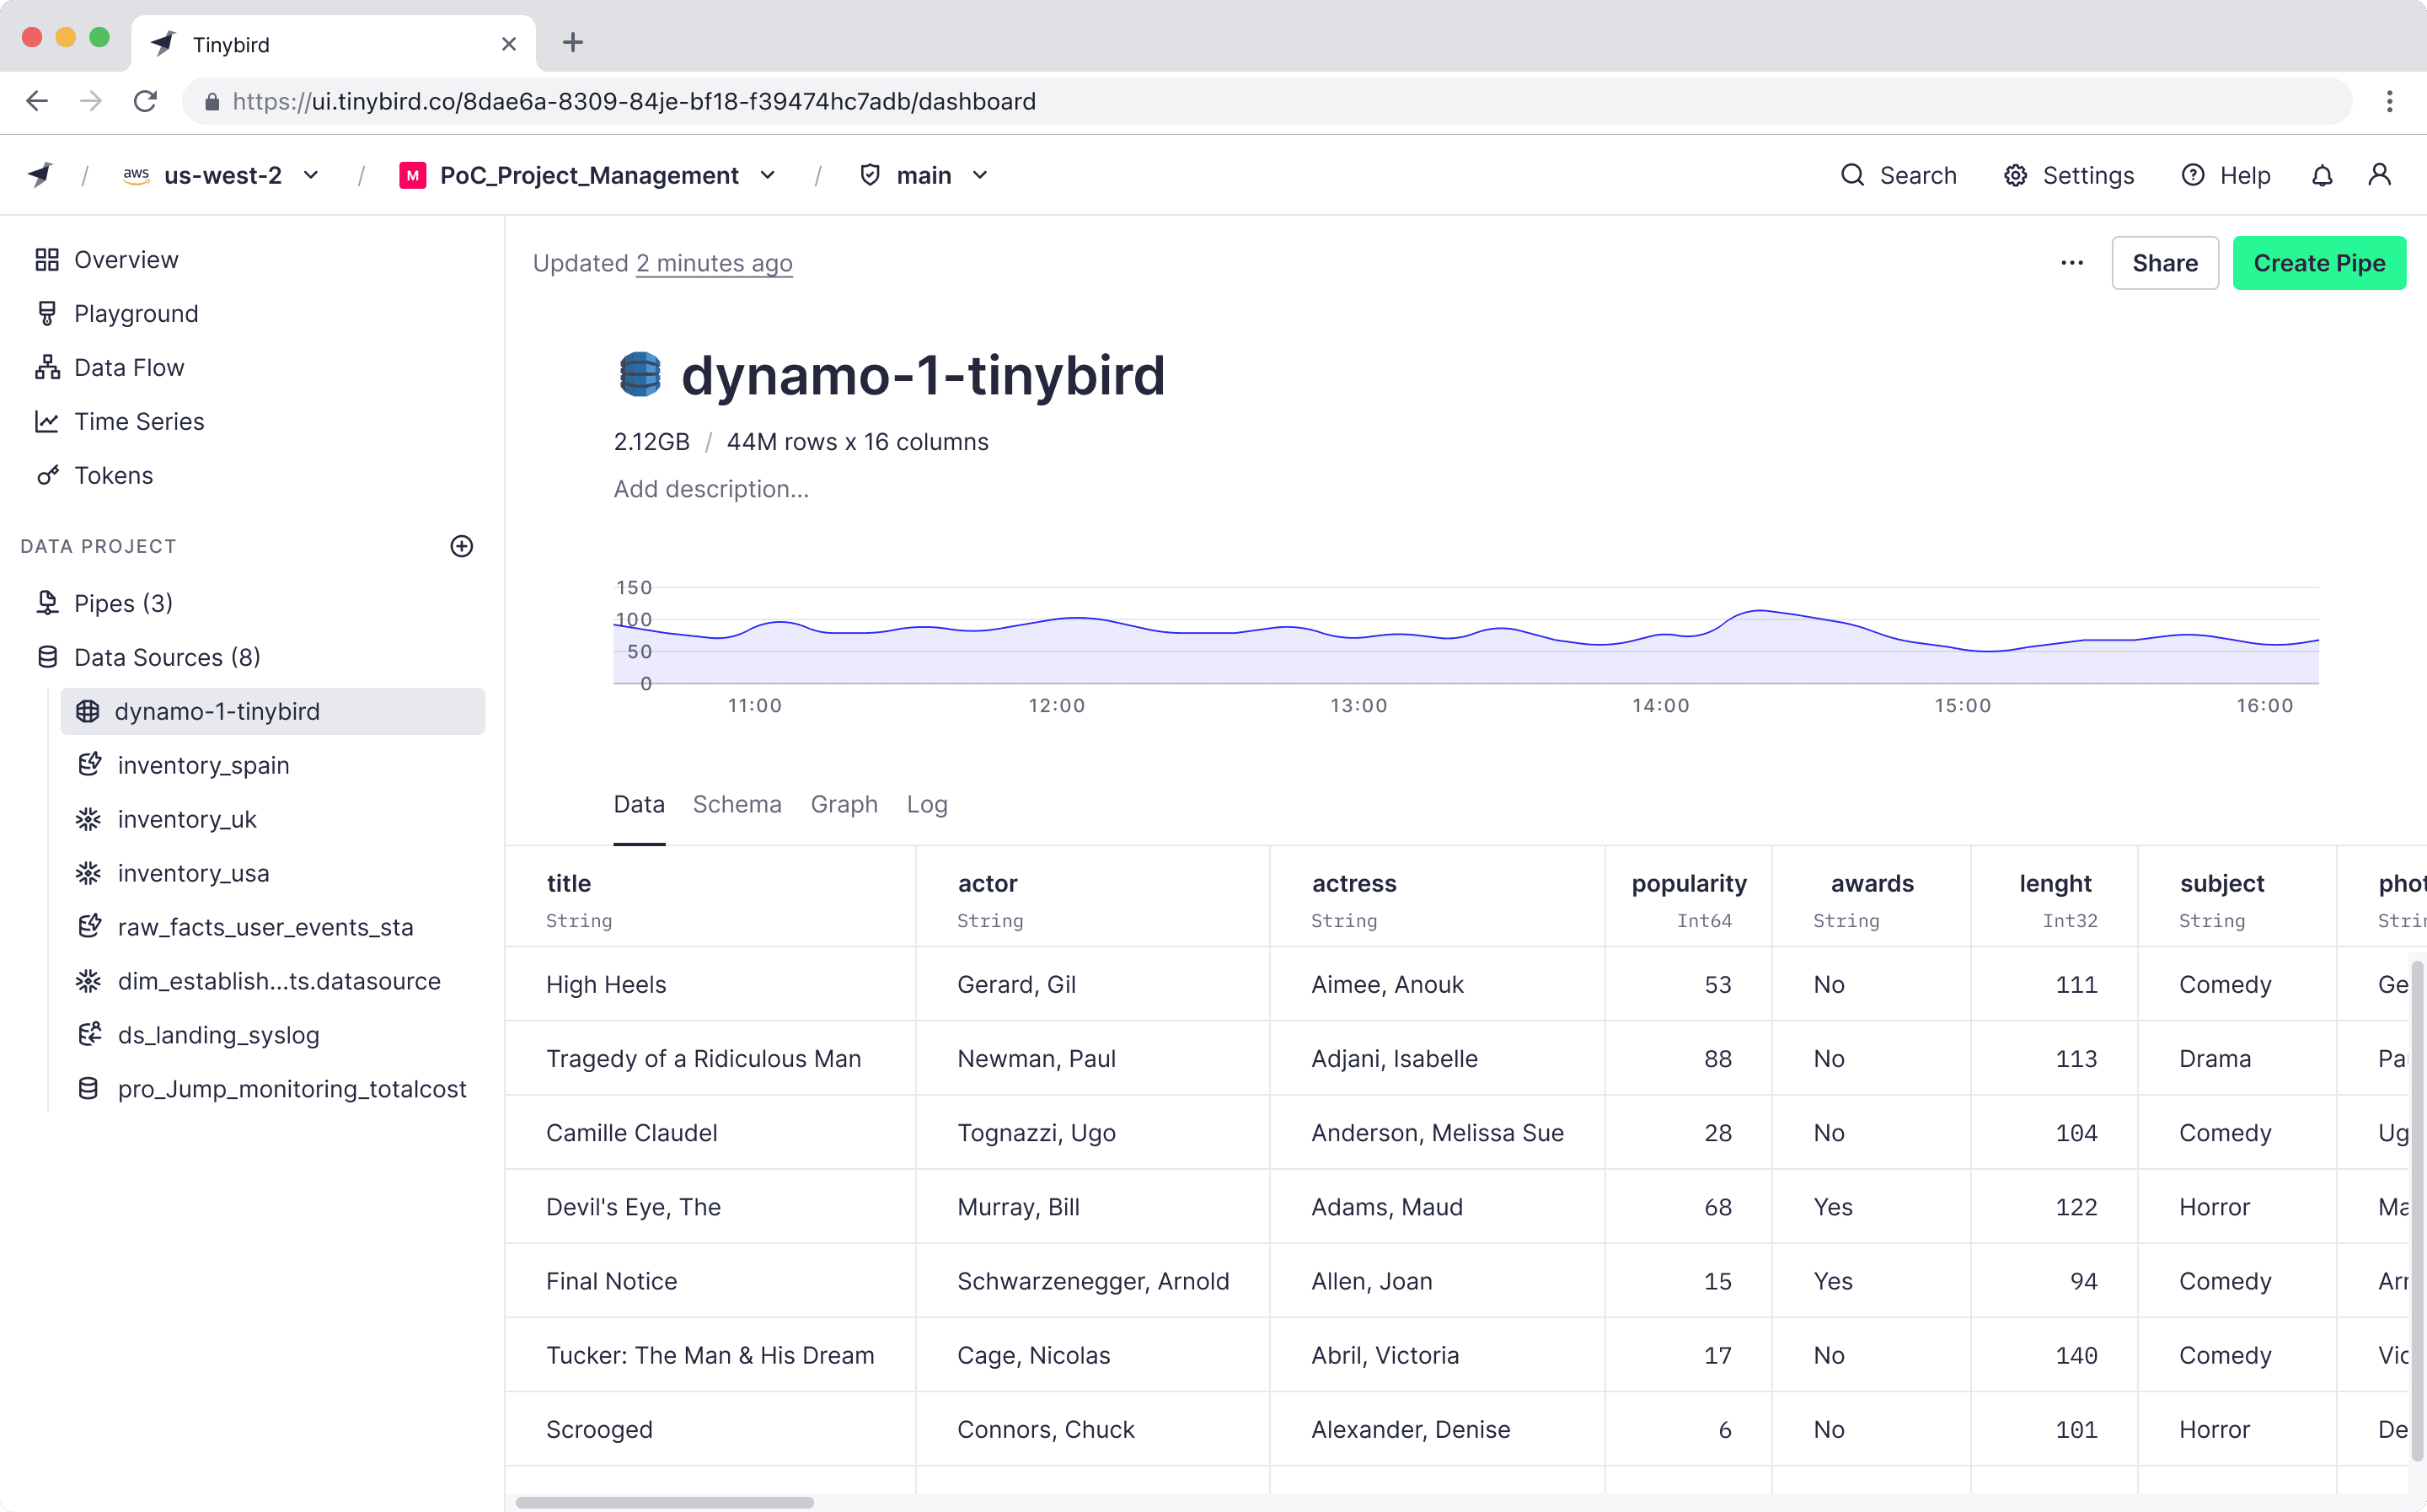Viewport: 2427px width, 1512px height.
Task: Click the browser address bar
Action: point(1266,101)
